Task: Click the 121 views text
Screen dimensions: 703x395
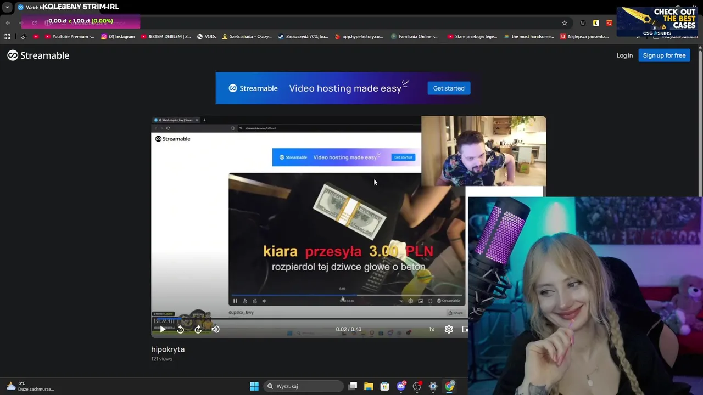Action: click(162, 359)
